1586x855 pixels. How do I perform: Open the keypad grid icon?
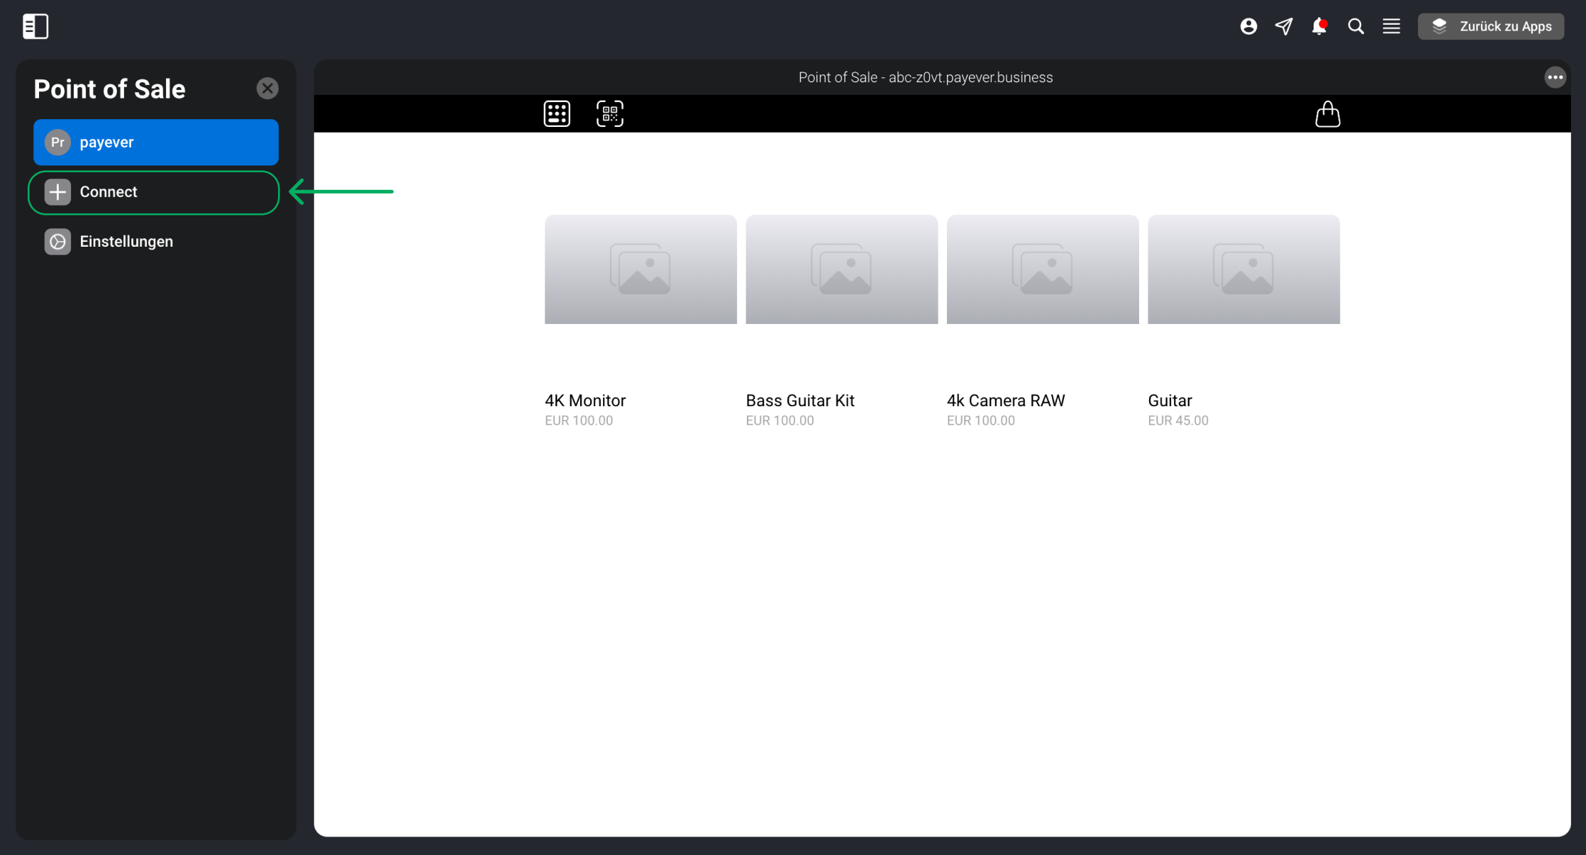click(x=557, y=113)
